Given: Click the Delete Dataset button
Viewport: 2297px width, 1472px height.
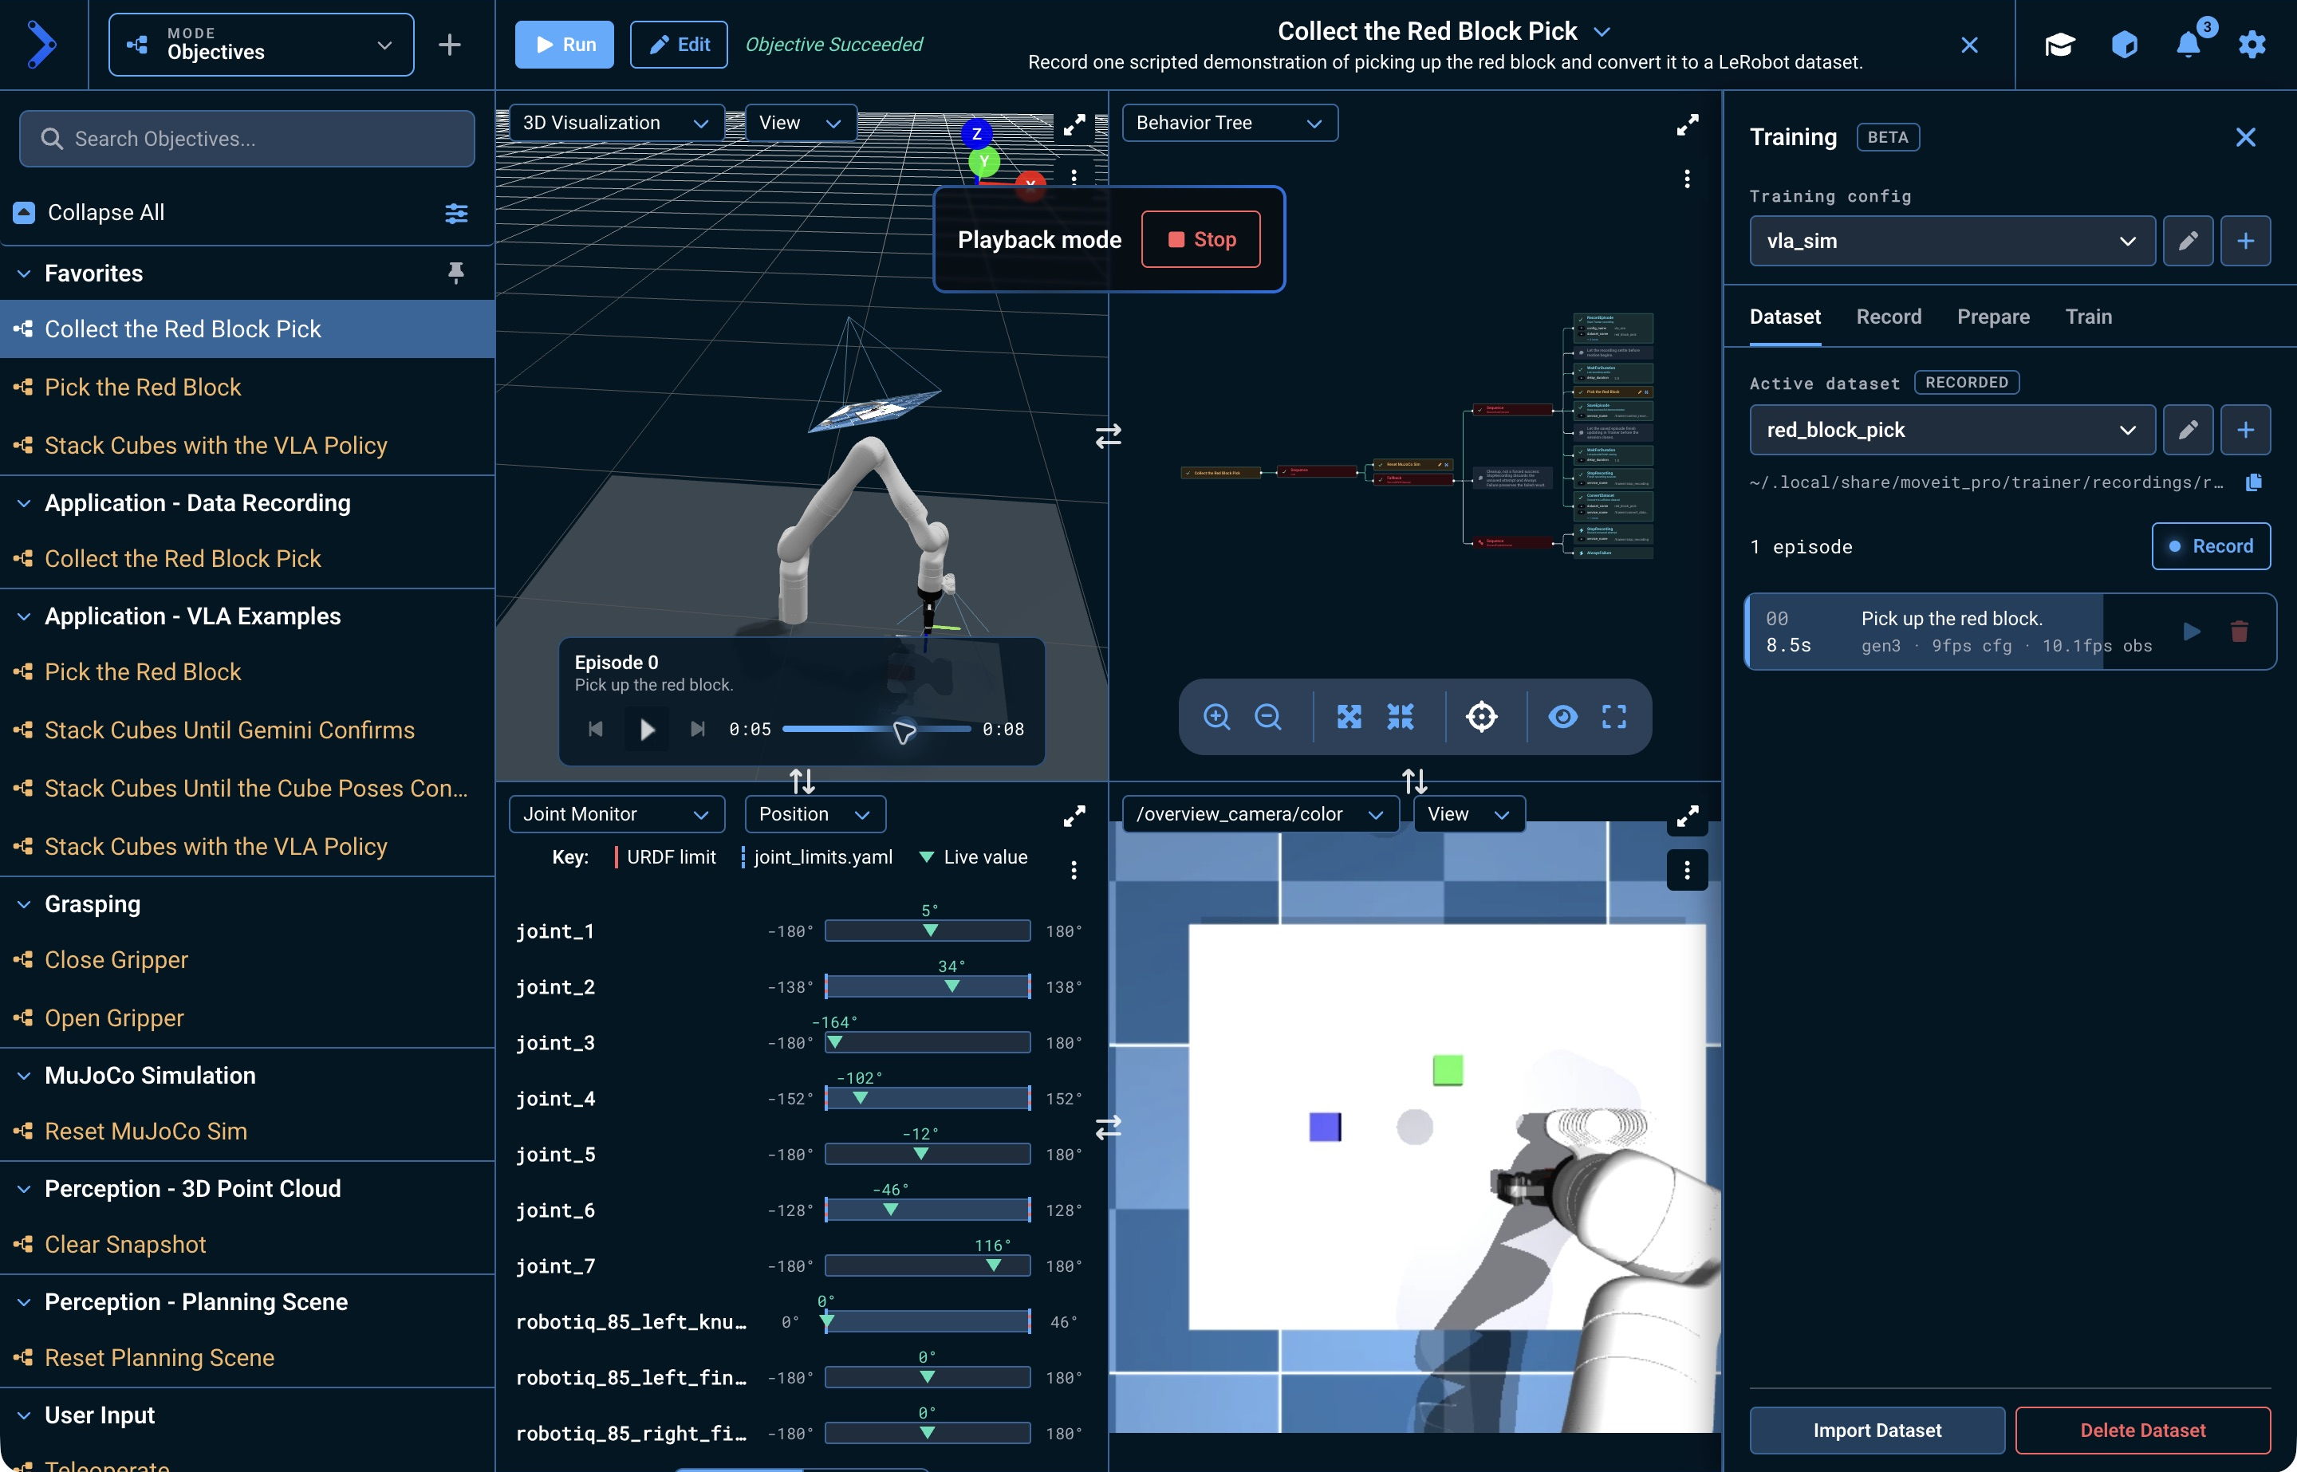Looking at the screenshot, I should [2142, 1430].
